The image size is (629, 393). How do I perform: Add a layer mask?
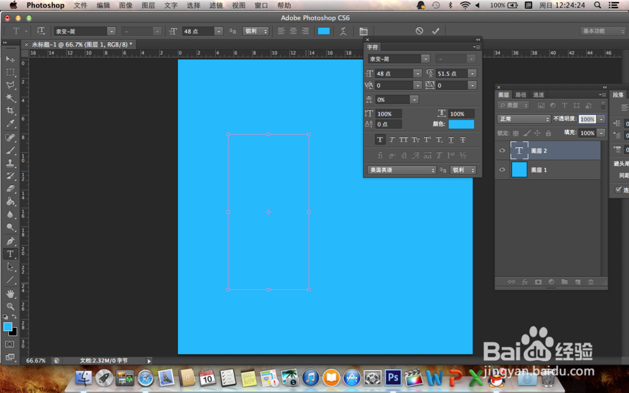point(538,282)
